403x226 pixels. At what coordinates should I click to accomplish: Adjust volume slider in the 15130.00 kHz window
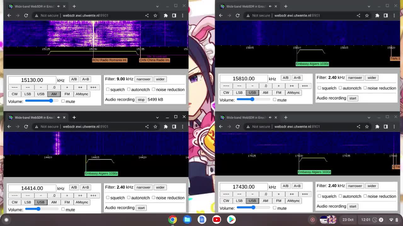click(x=42, y=101)
